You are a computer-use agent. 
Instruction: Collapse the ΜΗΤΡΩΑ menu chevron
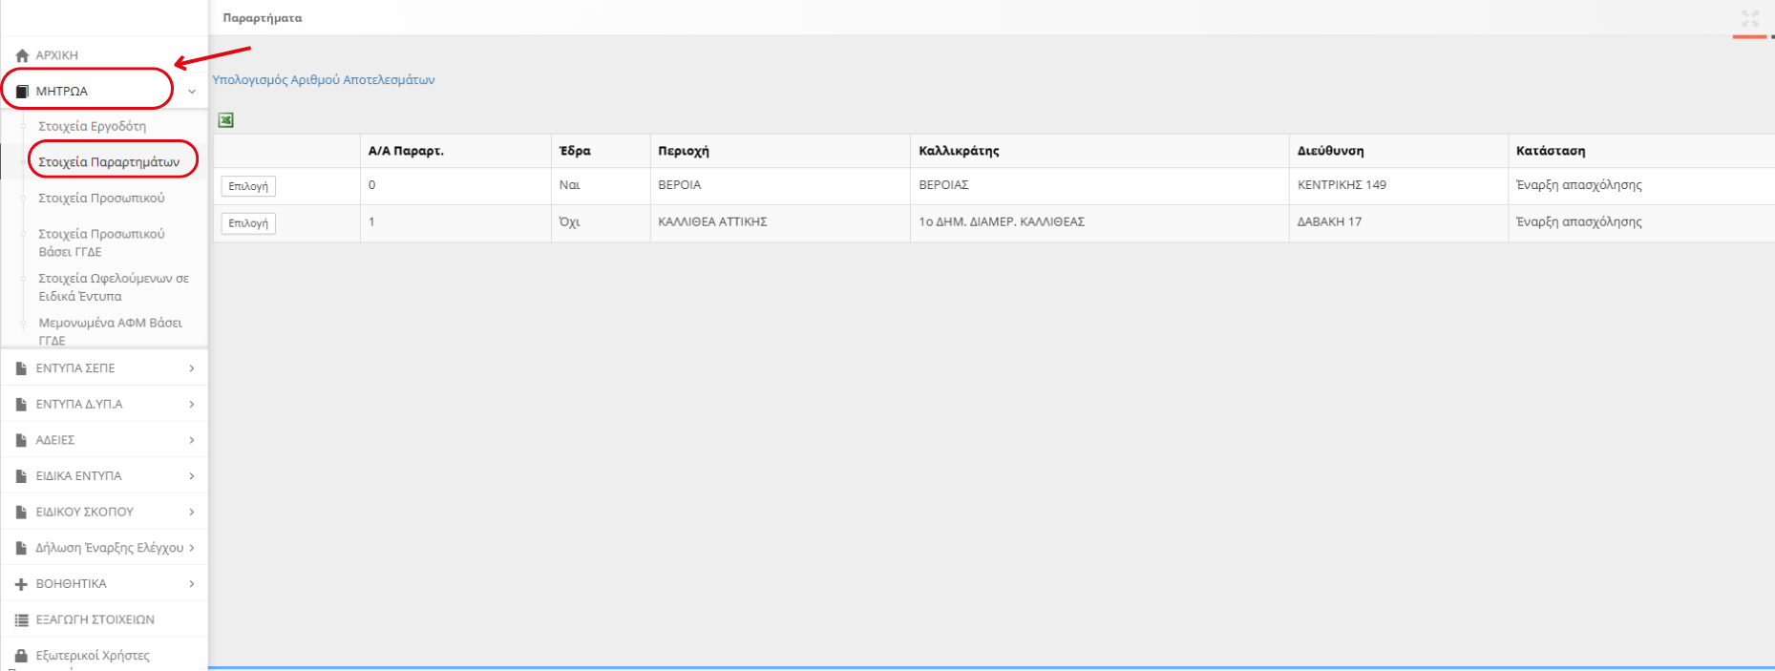point(192,92)
